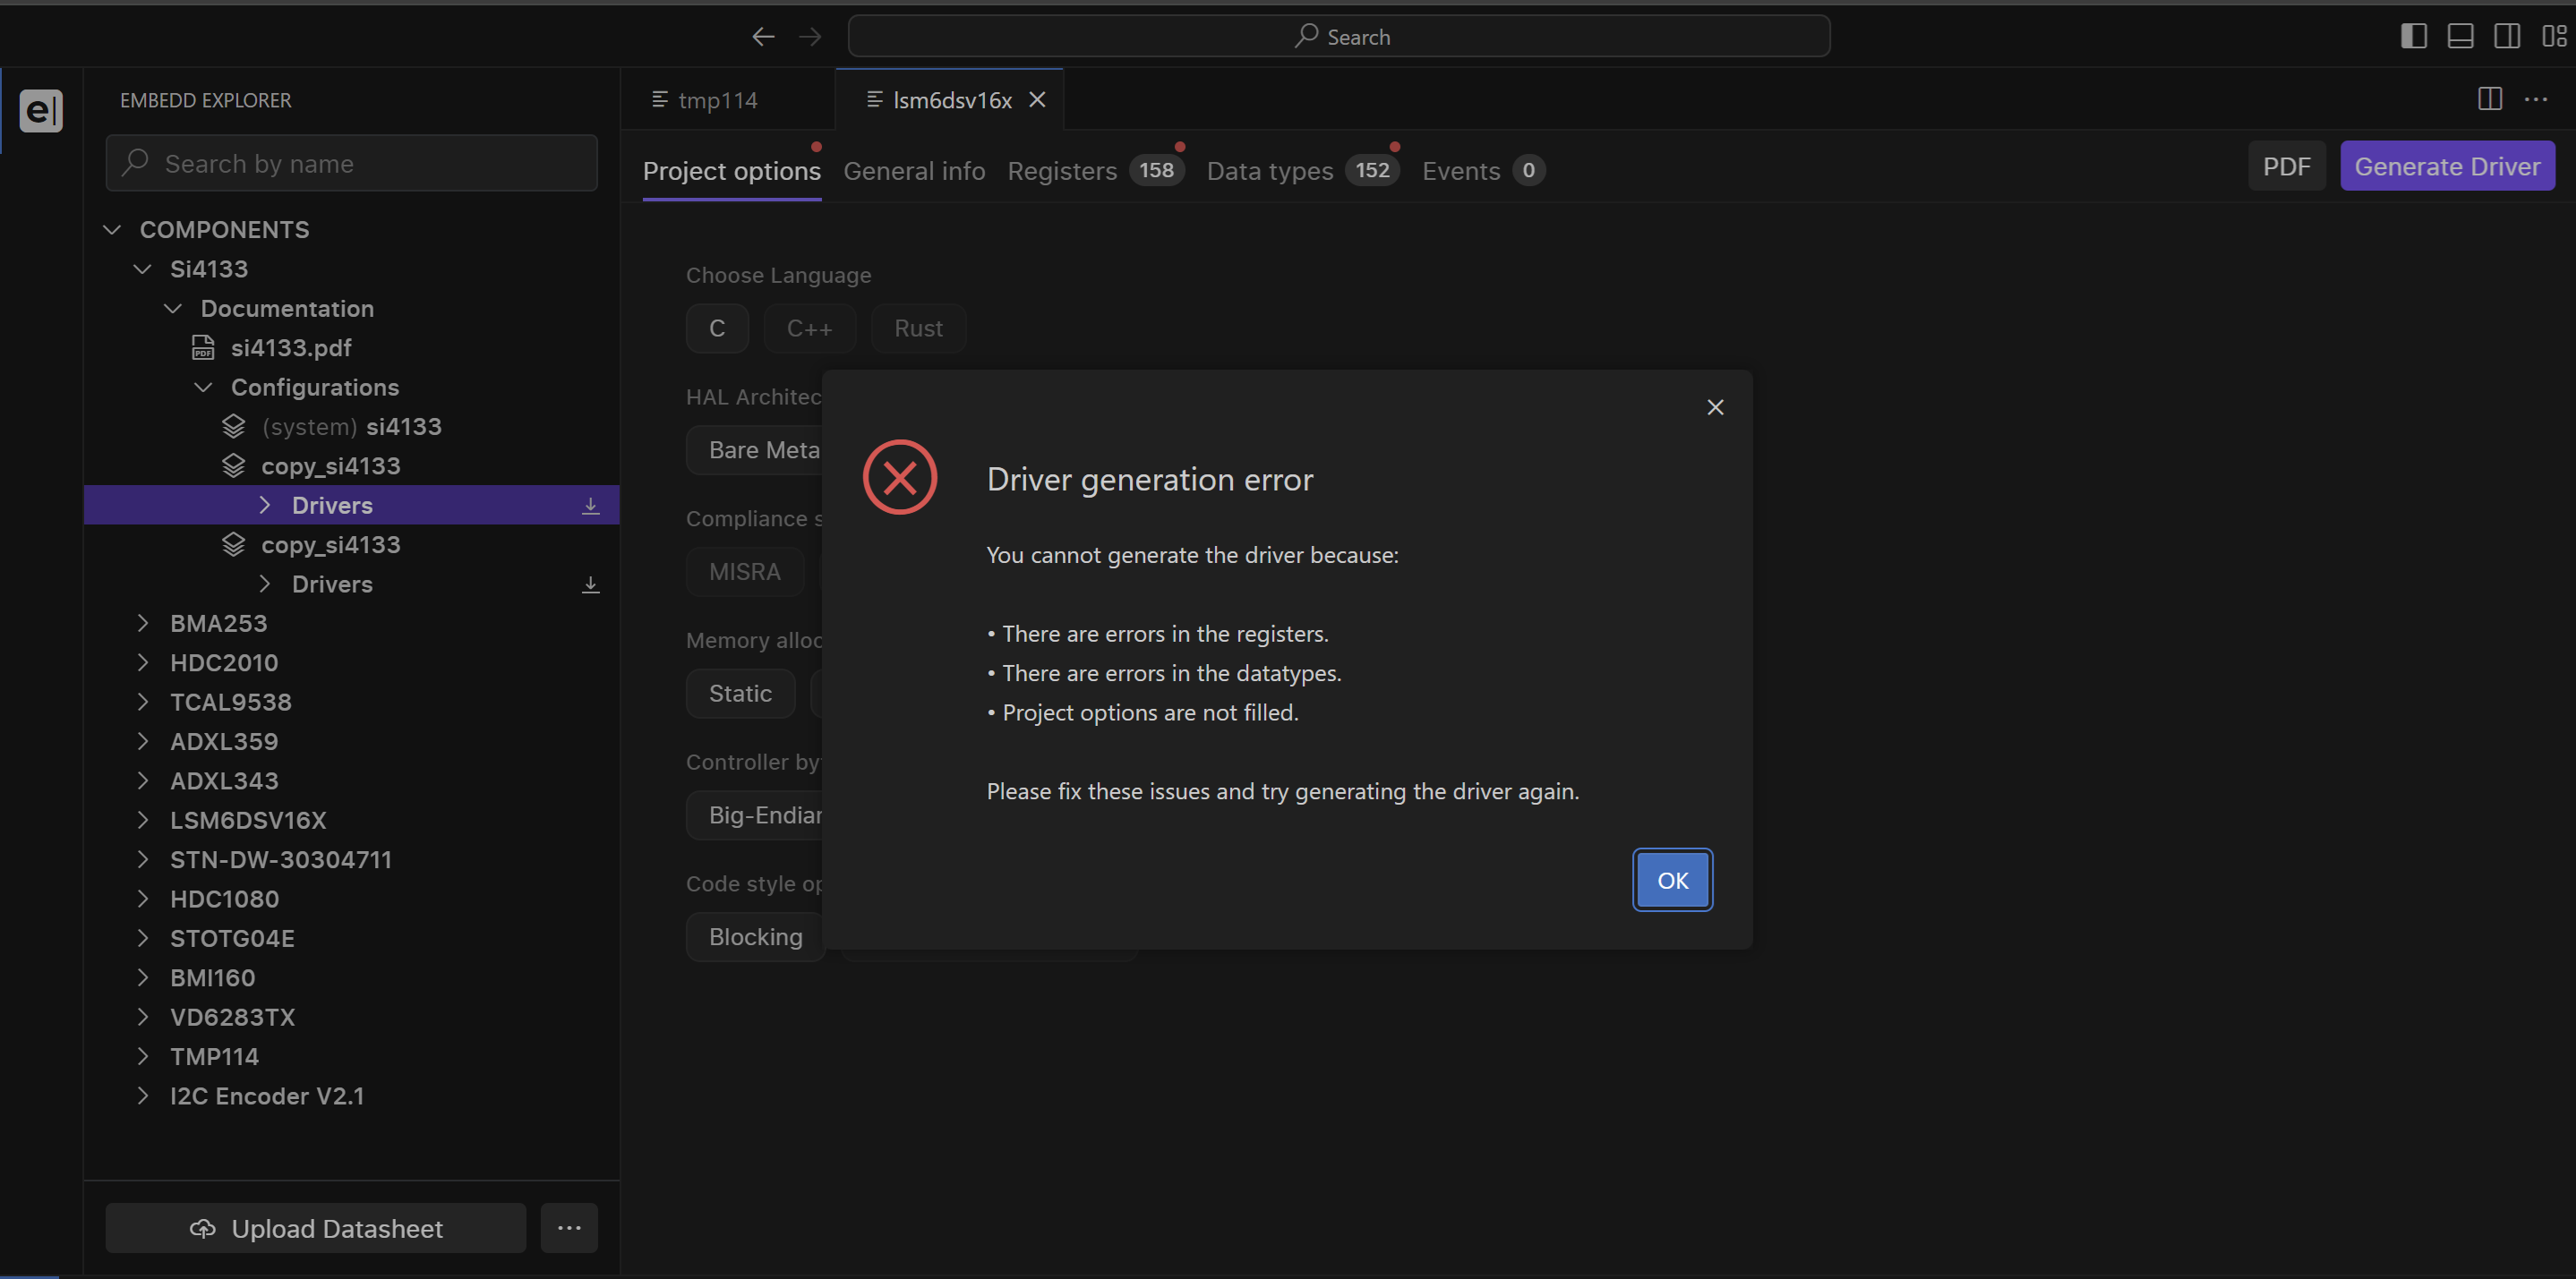Open more options beside Upload Datasheet
This screenshot has width=2576, height=1279.
point(569,1228)
